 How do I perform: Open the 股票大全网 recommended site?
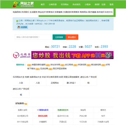[x=23, y=110]
